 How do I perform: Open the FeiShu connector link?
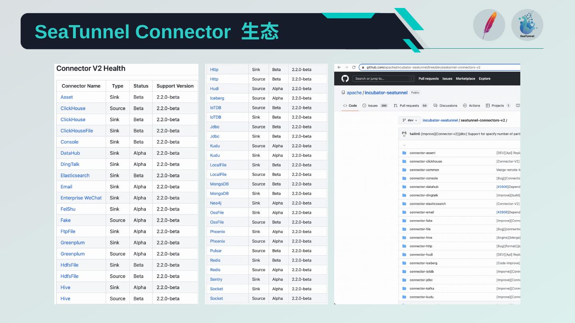[x=68, y=209]
